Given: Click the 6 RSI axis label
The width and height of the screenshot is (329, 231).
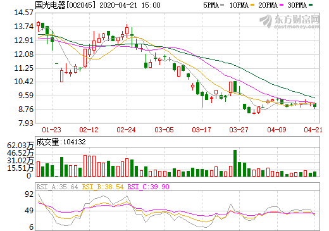Looking at the screenshot, I should coord(32,227).
